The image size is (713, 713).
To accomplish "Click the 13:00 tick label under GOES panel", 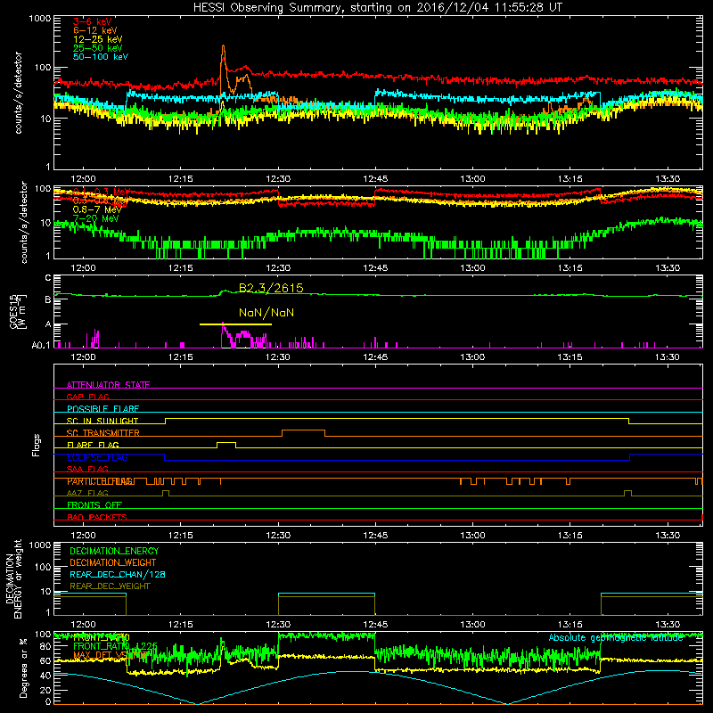I will tap(473, 357).
